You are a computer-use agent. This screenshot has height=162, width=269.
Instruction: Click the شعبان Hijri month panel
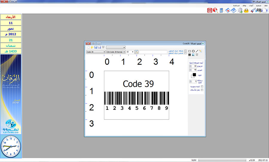[x=11, y=45]
